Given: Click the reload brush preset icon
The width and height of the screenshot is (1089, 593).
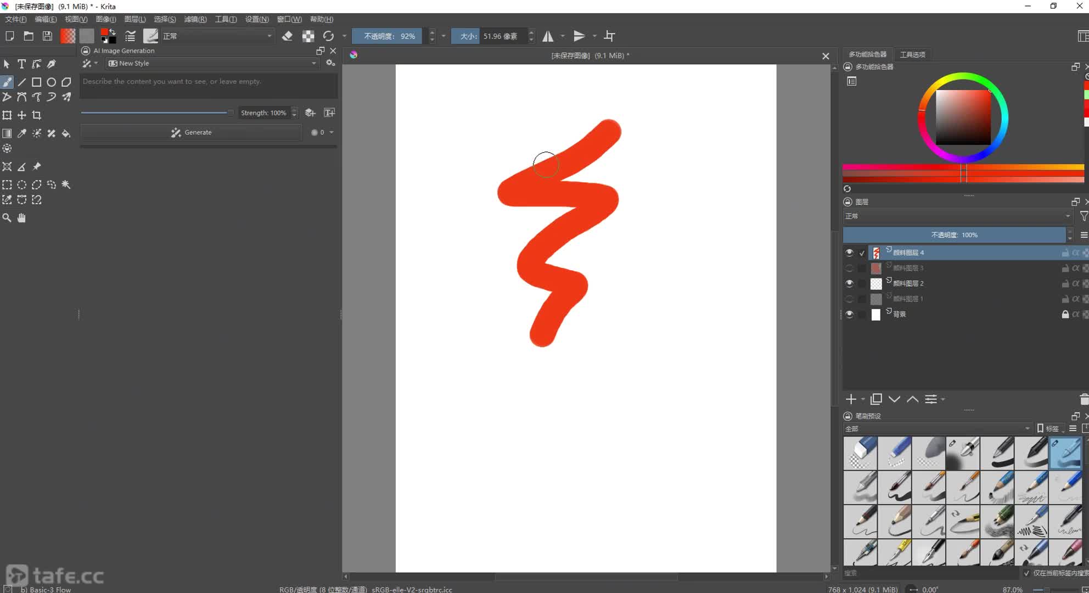Looking at the screenshot, I should click(x=328, y=36).
